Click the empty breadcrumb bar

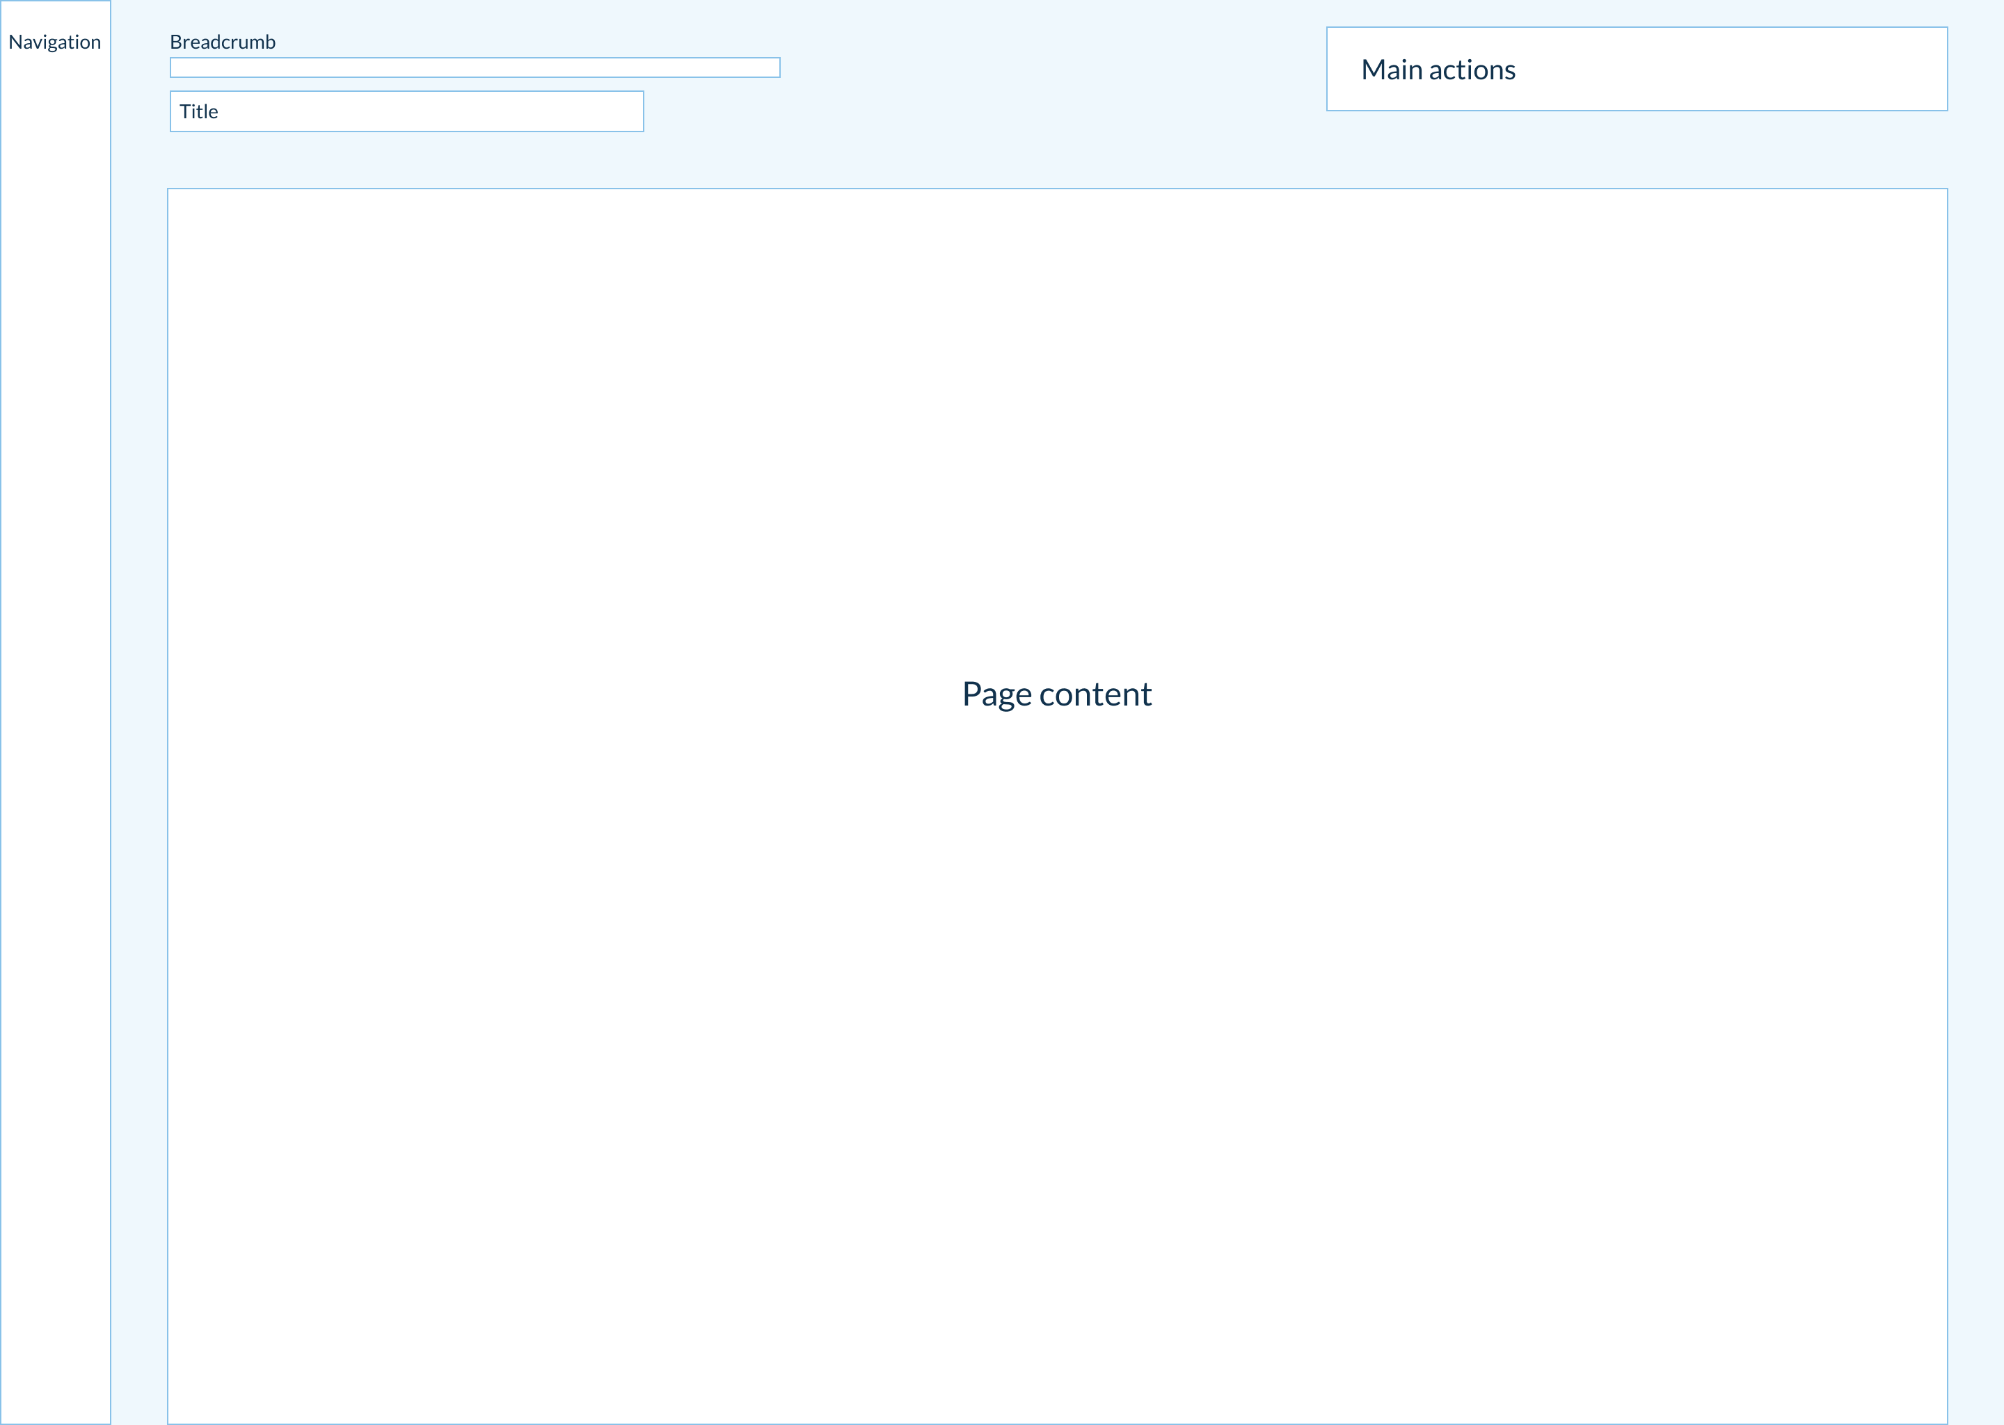click(x=475, y=67)
